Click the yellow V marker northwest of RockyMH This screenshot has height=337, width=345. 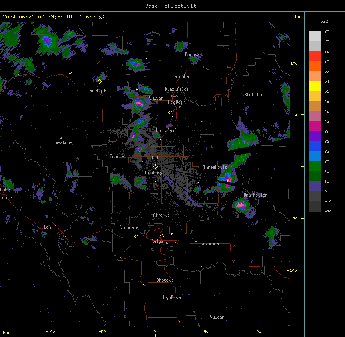click(70, 74)
